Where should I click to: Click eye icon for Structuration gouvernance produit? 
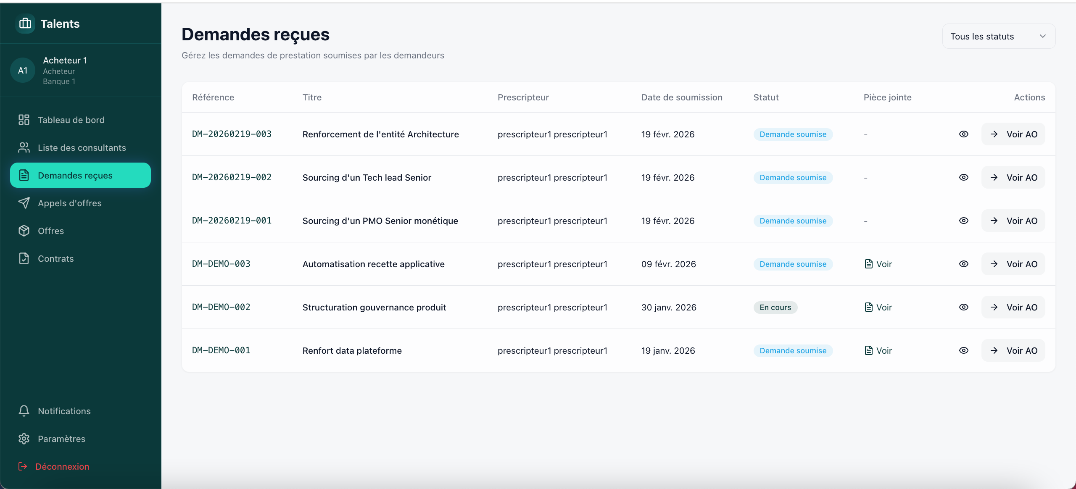click(964, 307)
